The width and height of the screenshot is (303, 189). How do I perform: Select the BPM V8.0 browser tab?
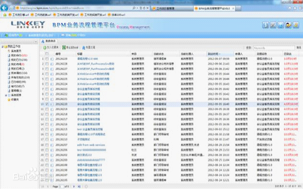pyautogui.click(x=214, y=8)
